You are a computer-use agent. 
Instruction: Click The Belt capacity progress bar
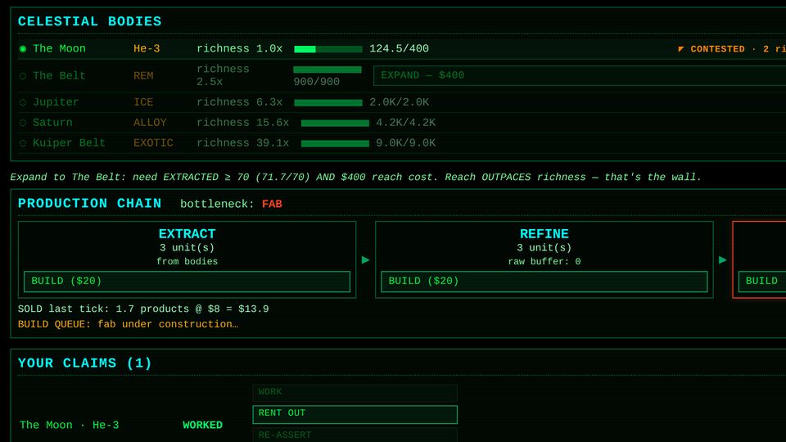(x=327, y=70)
